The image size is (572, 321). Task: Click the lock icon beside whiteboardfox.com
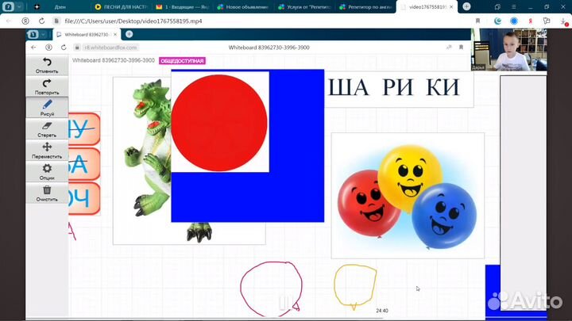click(x=77, y=48)
